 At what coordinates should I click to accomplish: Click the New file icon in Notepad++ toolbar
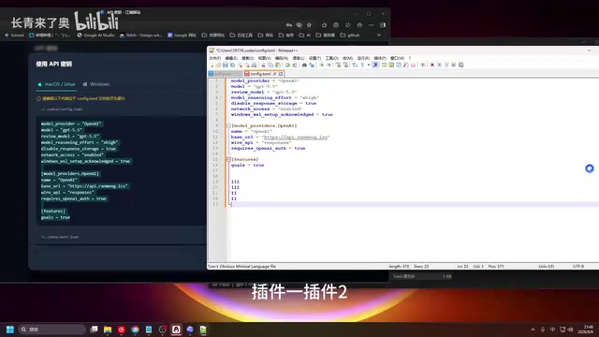click(212, 65)
